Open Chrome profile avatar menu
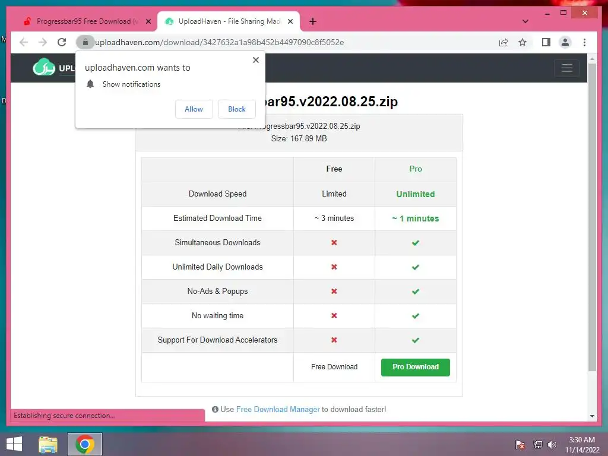The width and height of the screenshot is (608, 456). [565, 42]
